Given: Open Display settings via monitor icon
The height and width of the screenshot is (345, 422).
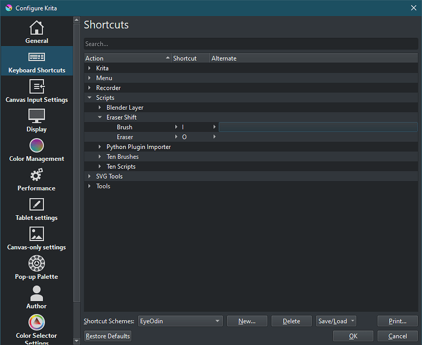Looking at the screenshot, I should (36, 115).
